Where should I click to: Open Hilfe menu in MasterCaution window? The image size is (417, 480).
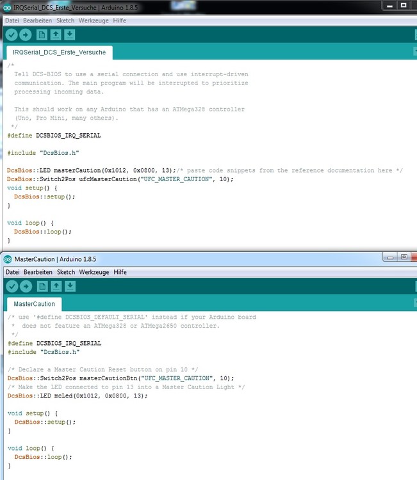(120, 272)
